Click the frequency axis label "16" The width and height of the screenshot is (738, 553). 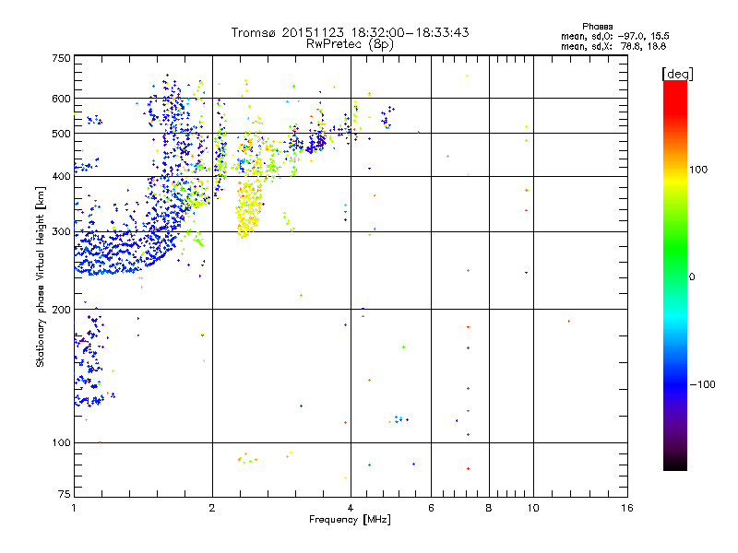[x=627, y=508]
